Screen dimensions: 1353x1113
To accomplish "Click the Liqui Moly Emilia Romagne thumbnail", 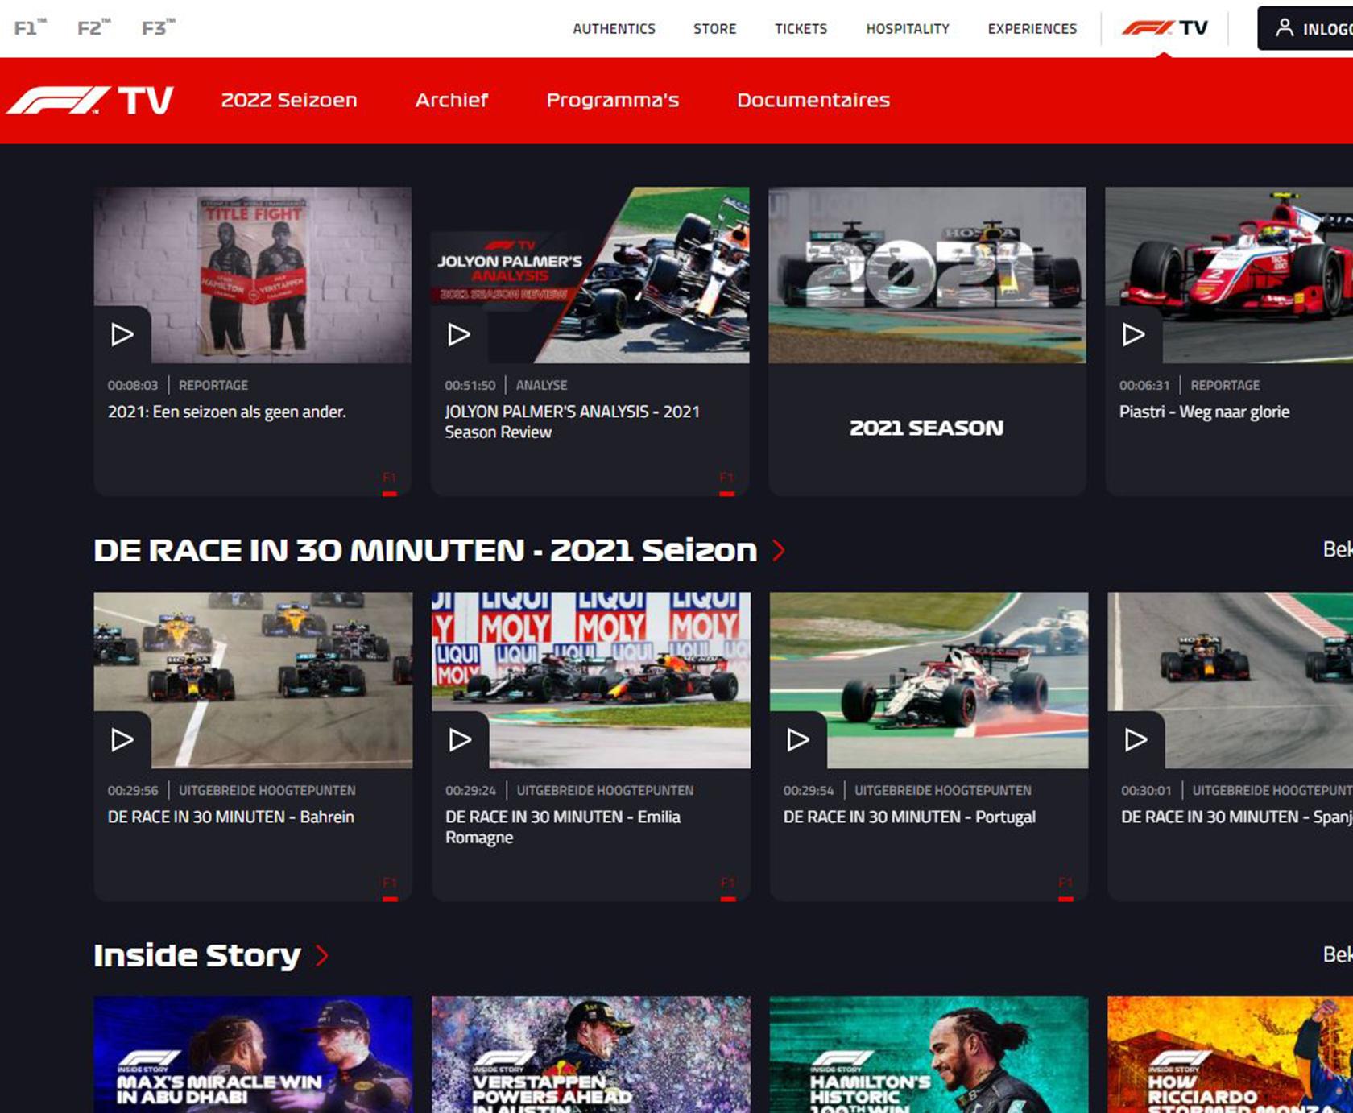I will [x=591, y=681].
